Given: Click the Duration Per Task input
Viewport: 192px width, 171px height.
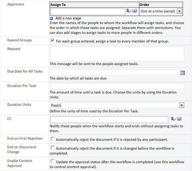Looking at the screenshot, I should tap(117, 86).
